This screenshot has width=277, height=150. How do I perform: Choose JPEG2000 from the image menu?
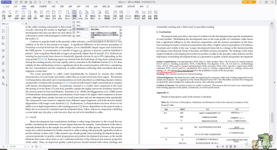click(x=80, y=29)
